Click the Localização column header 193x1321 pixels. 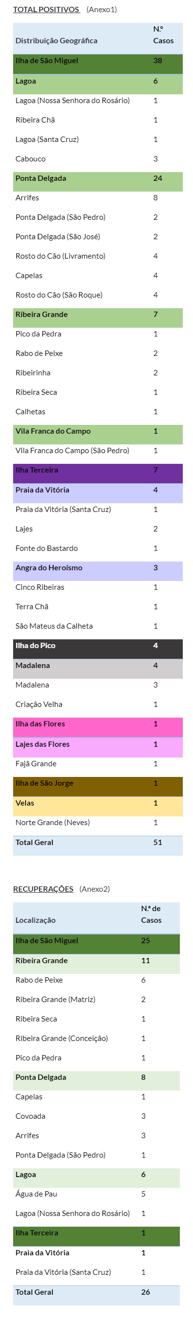35,920
